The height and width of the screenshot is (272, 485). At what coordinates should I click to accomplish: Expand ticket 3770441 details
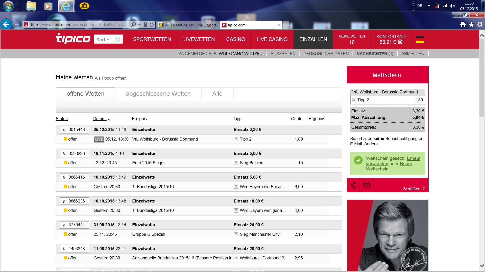click(x=74, y=225)
